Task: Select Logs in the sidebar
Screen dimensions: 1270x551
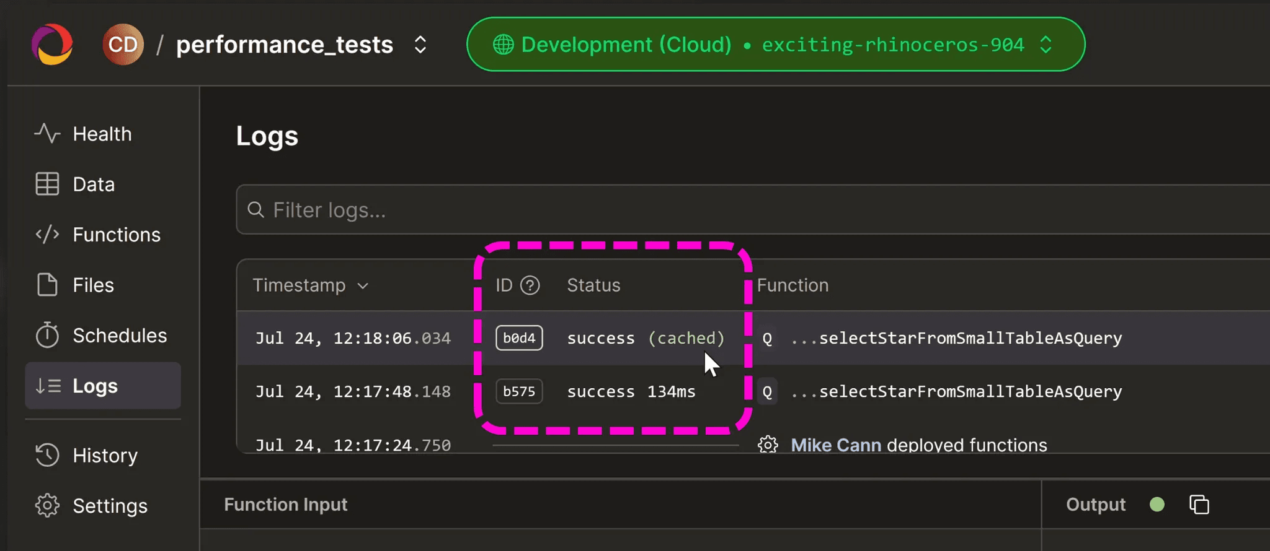Action: [95, 386]
